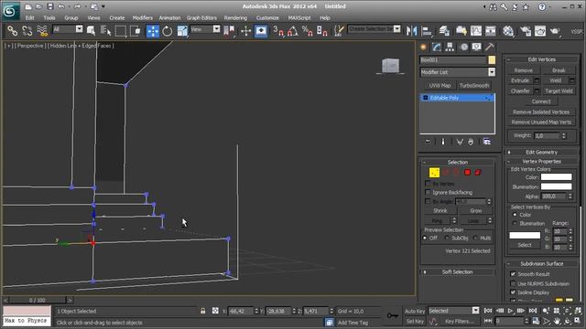Open the Curve Editor icon
Image resolution: width=586 pixels, height=329 pixels.
point(476,30)
